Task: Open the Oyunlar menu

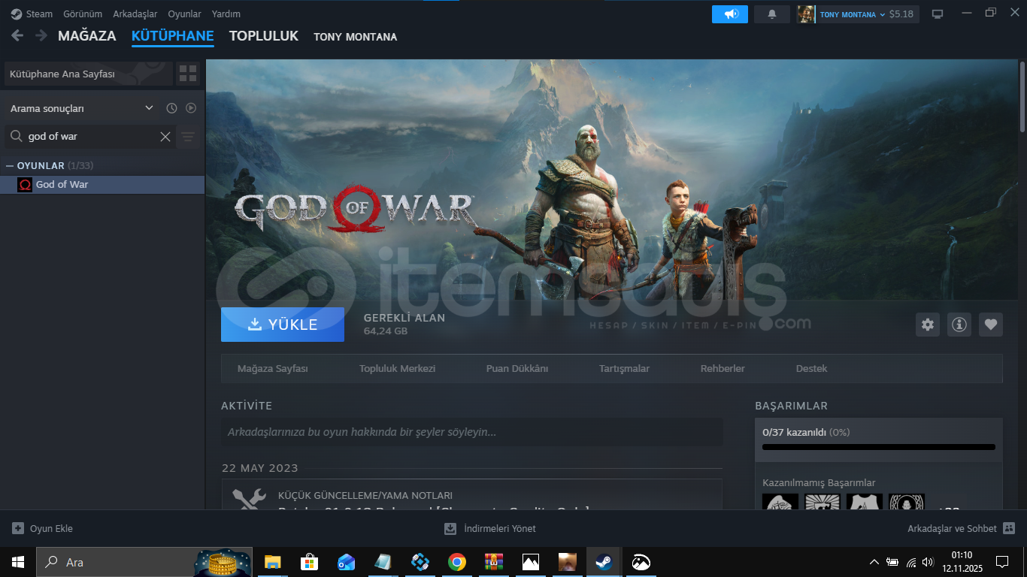Action: pyautogui.click(x=184, y=14)
